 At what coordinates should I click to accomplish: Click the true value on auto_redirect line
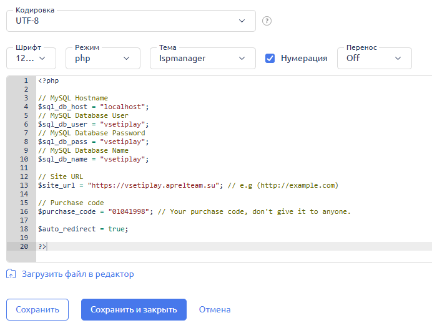(x=116, y=229)
